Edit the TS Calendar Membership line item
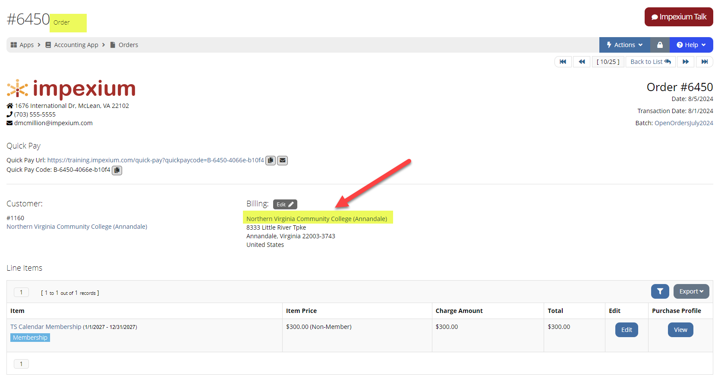 pyautogui.click(x=627, y=330)
